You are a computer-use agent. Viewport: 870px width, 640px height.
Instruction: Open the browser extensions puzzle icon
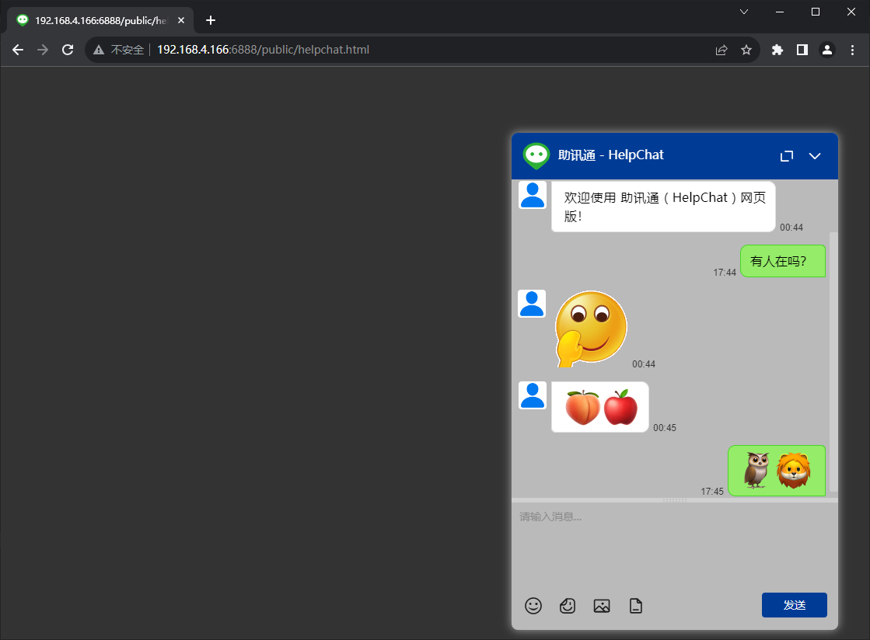pos(777,50)
